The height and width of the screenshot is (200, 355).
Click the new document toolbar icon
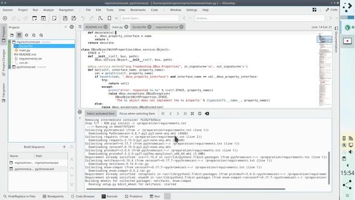coord(54,18)
